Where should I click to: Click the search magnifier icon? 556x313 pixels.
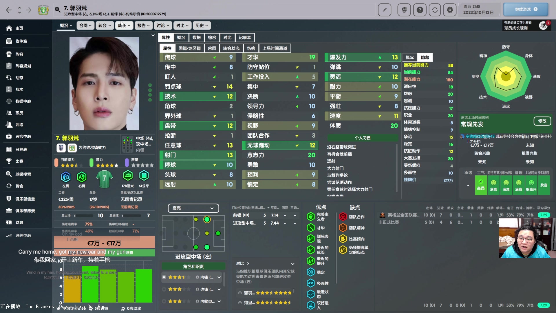[x=58, y=10]
